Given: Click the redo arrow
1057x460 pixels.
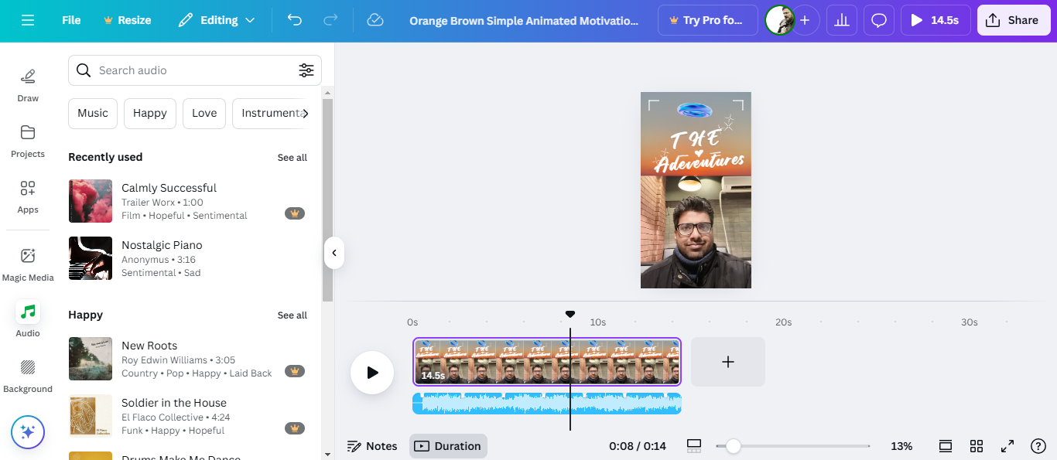Looking at the screenshot, I should click(330, 20).
